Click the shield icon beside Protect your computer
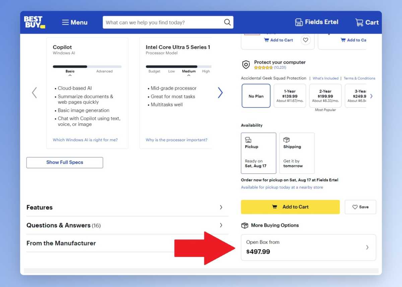Image resolution: width=402 pixels, height=287 pixels. coord(246,65)
